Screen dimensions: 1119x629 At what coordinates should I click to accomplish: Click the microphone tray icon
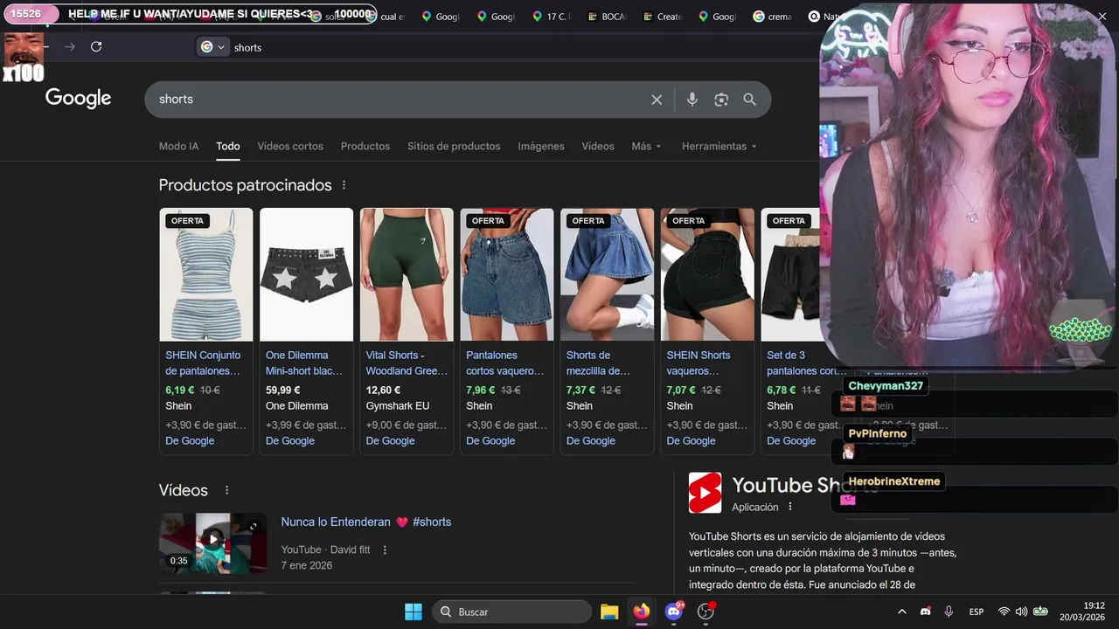tap(949, 612)
